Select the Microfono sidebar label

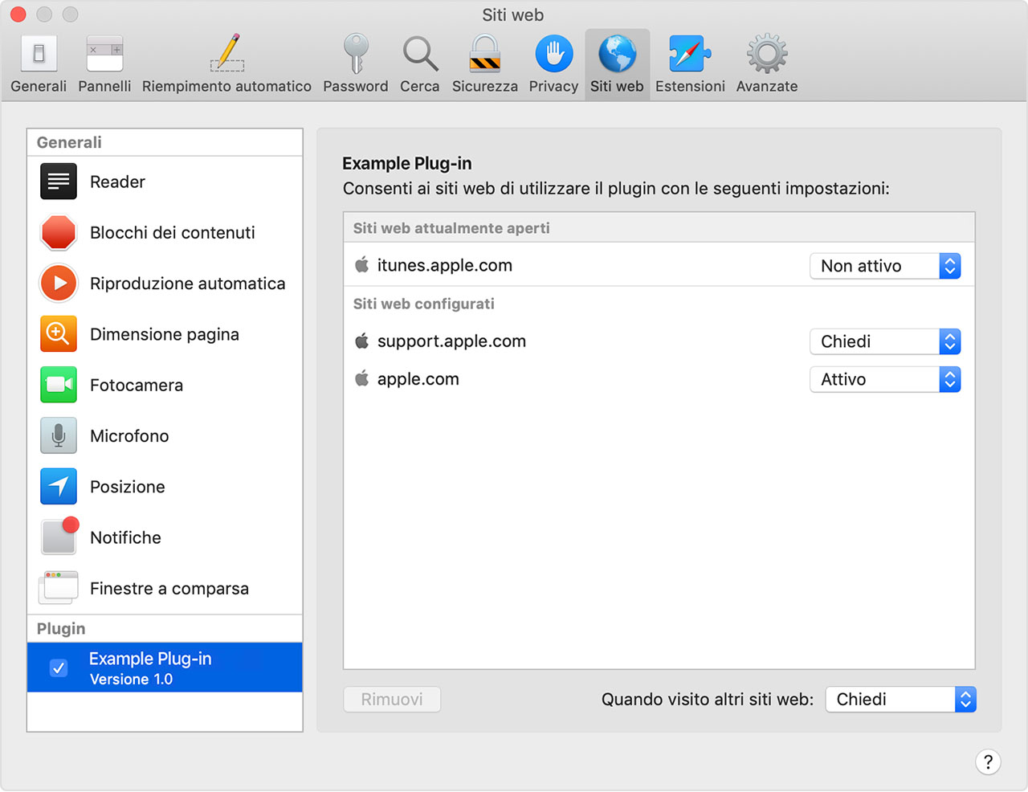pyautogui.click(x=129, y=436)
